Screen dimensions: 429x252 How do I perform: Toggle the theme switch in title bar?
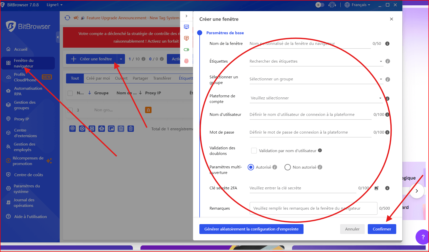click(x=320, y=5)
